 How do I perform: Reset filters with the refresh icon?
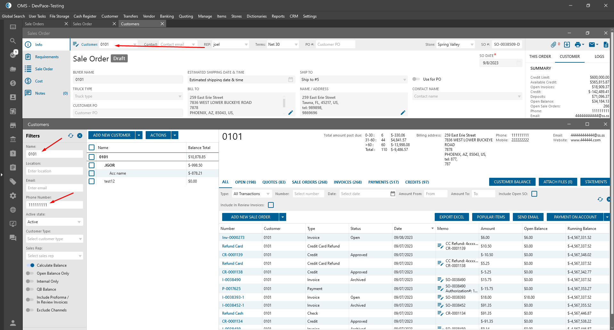point(71,136)
